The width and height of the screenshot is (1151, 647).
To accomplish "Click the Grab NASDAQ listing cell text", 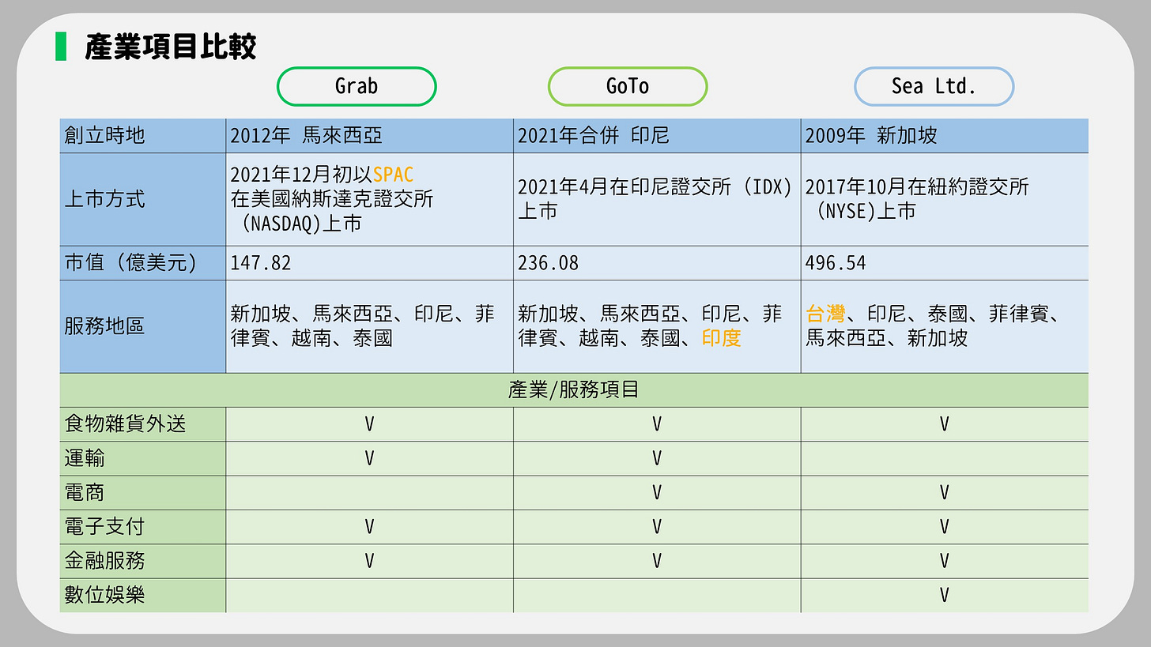I will [x=332, y=199].
